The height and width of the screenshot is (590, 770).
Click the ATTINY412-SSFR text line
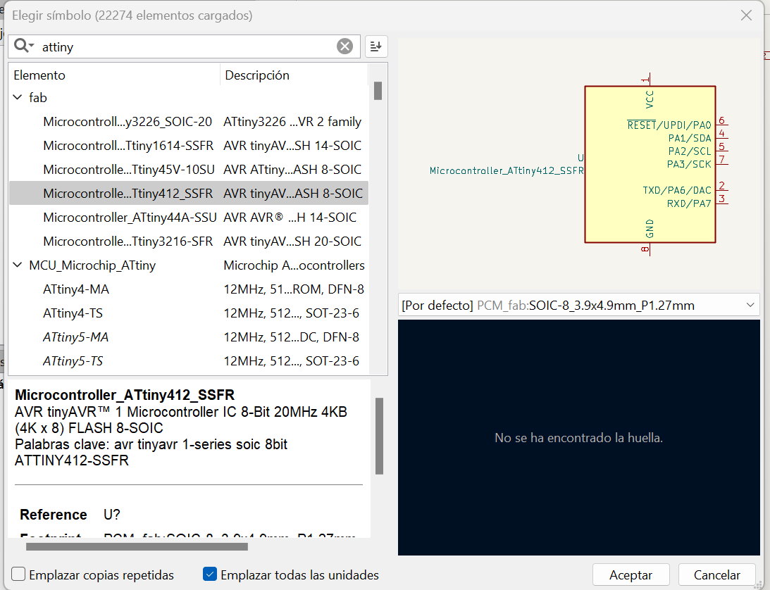[x=72, y=460]
